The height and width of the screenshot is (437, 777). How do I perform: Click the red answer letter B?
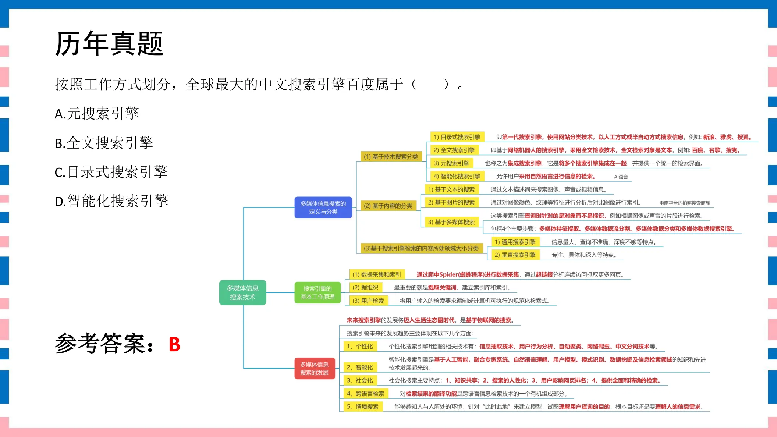coord(174,345)
